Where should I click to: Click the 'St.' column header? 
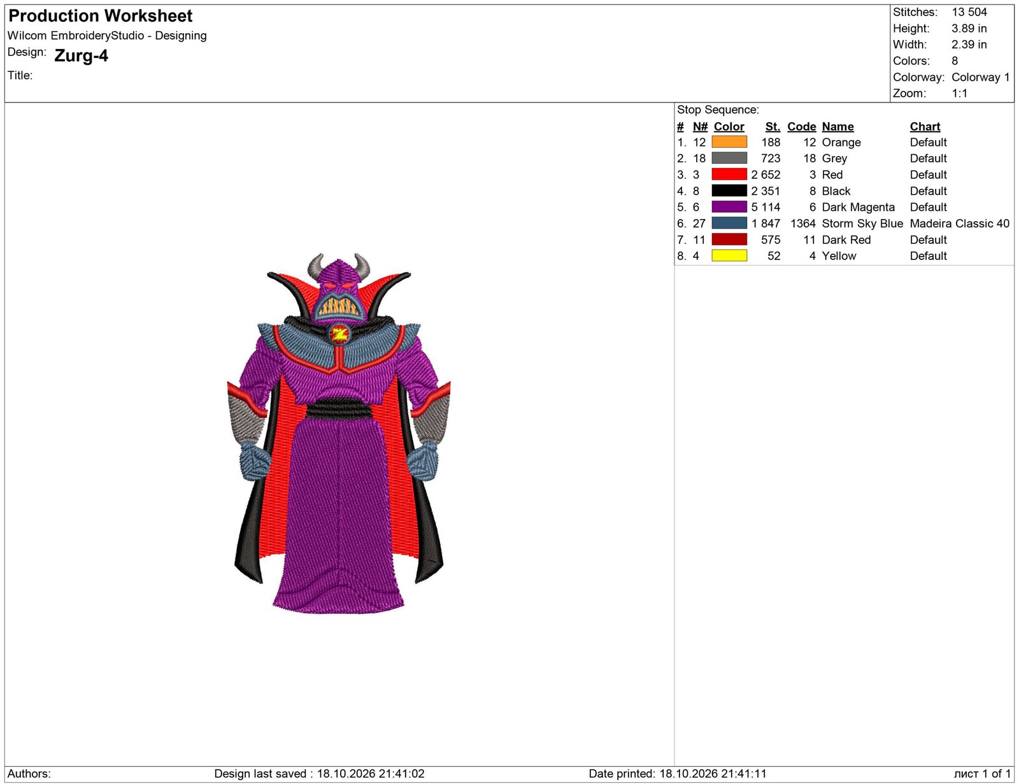coord(773,127)
